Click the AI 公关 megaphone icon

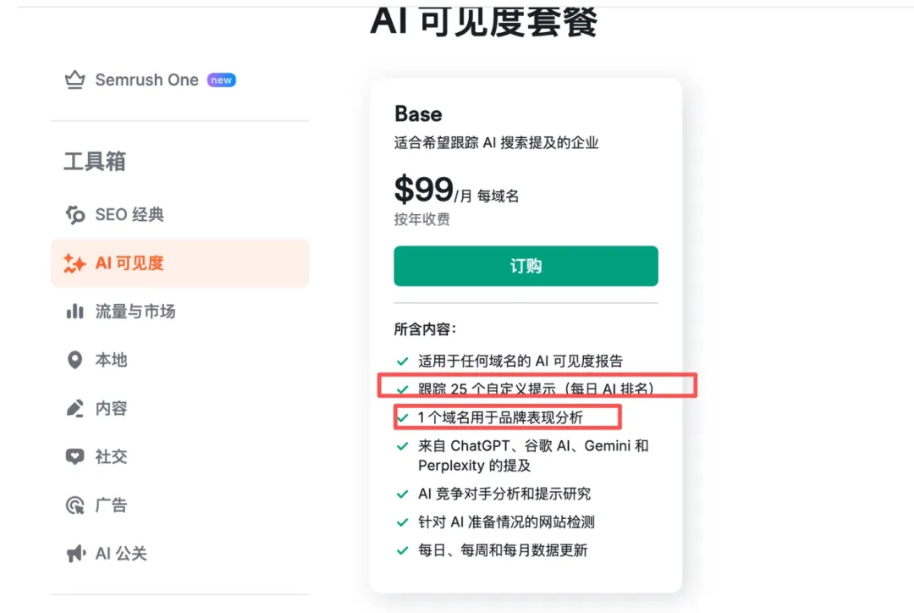[75, 554]
